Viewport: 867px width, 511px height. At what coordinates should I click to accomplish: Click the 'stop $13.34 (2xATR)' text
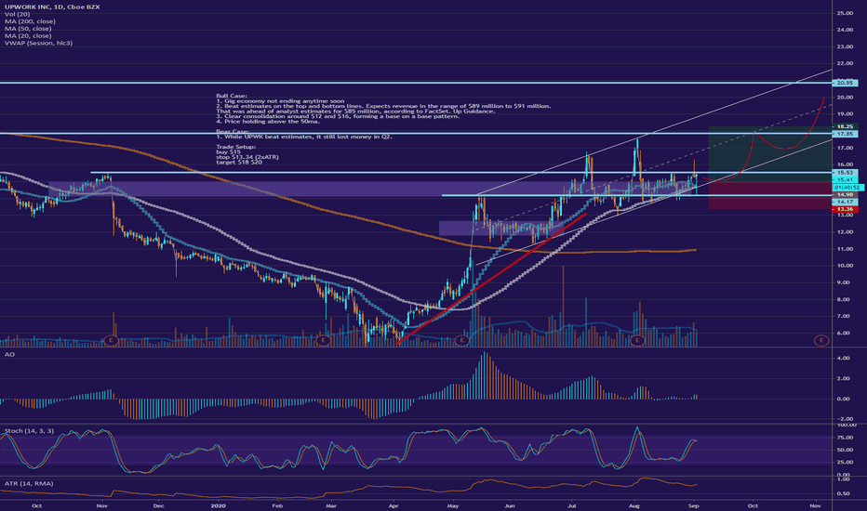tap(247, 157)
